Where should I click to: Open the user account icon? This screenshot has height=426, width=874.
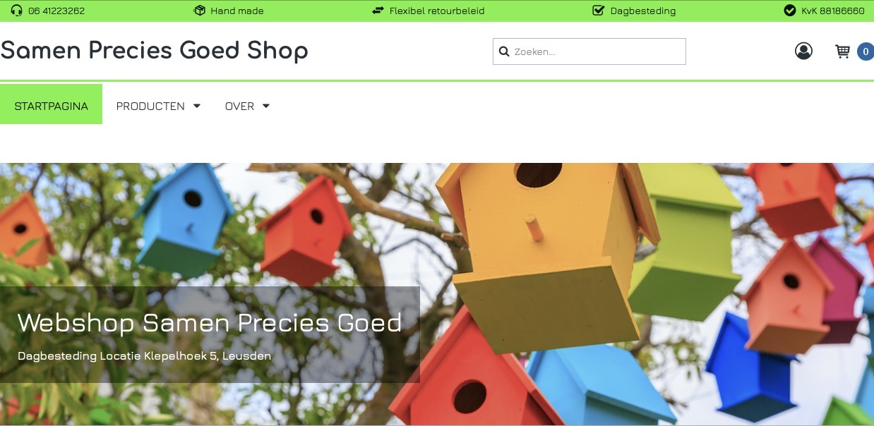pyautogui.click(x=803, y=51)
